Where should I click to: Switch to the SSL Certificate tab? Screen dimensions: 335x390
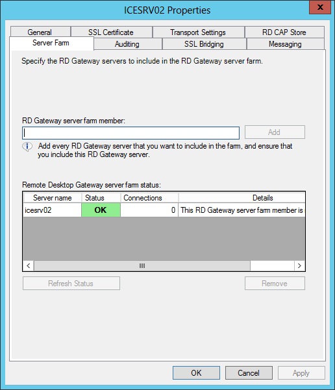(x=111, y=32)
